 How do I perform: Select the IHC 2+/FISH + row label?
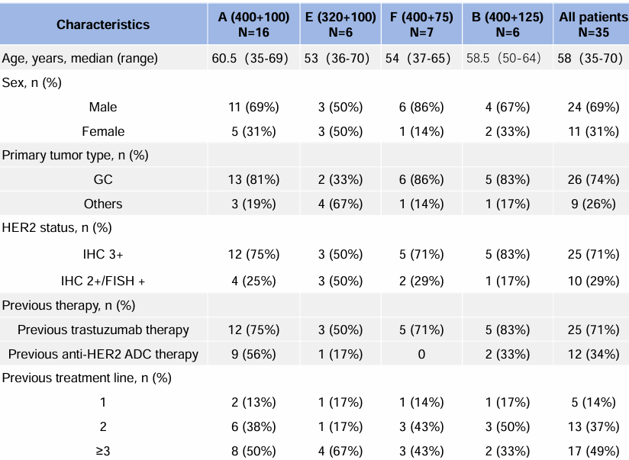click(x=103, y=281)
